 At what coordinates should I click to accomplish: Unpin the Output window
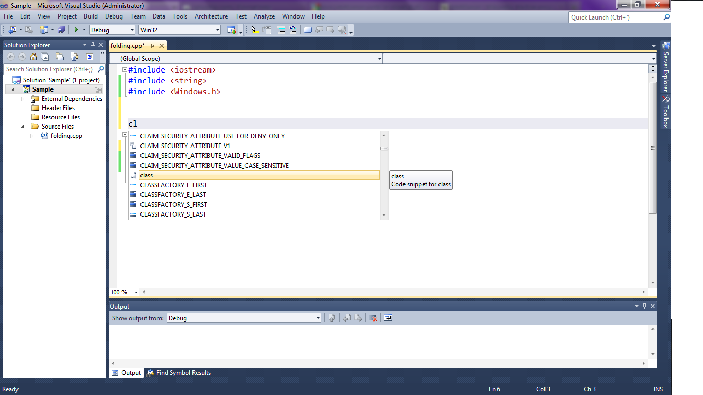tap(644, 306)
